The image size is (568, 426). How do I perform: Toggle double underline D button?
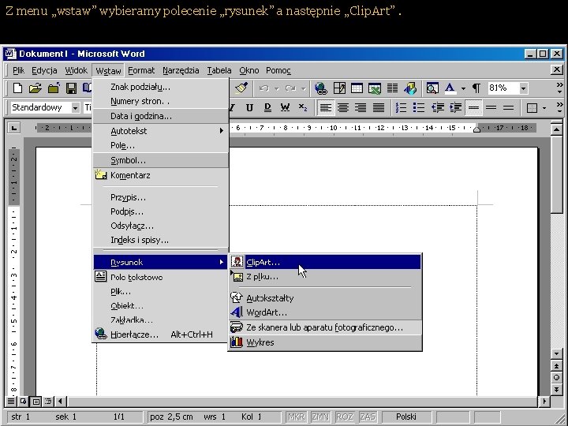(267, 107)
